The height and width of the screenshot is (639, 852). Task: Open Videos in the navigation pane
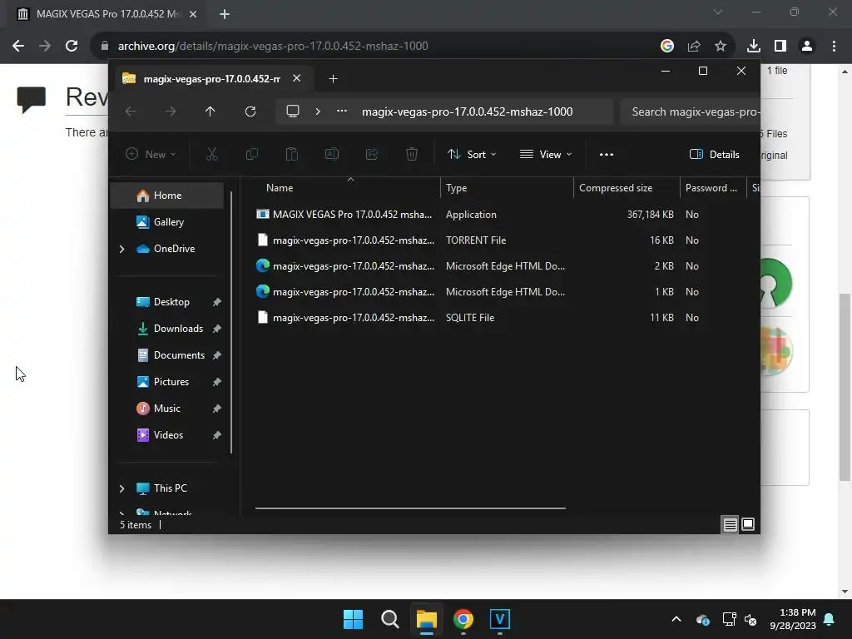166,435
